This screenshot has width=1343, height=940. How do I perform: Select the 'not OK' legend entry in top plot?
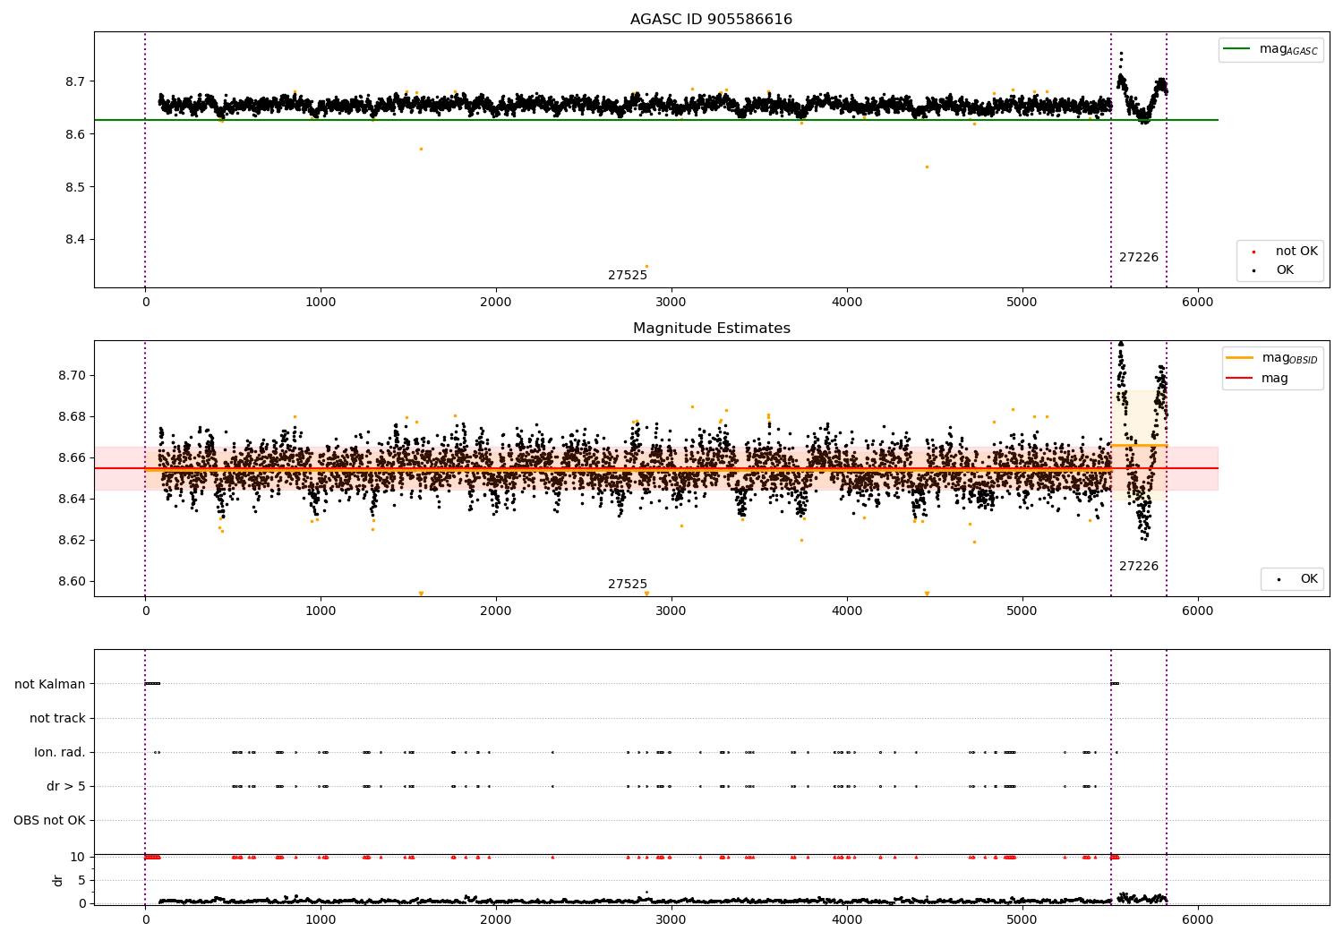tap(1285, 251)
